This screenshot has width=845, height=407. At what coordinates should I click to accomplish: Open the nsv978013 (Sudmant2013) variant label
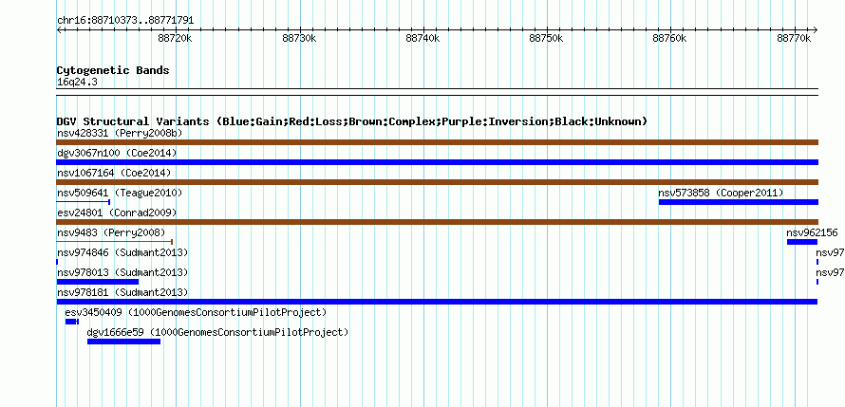click(x=122, y=272)
